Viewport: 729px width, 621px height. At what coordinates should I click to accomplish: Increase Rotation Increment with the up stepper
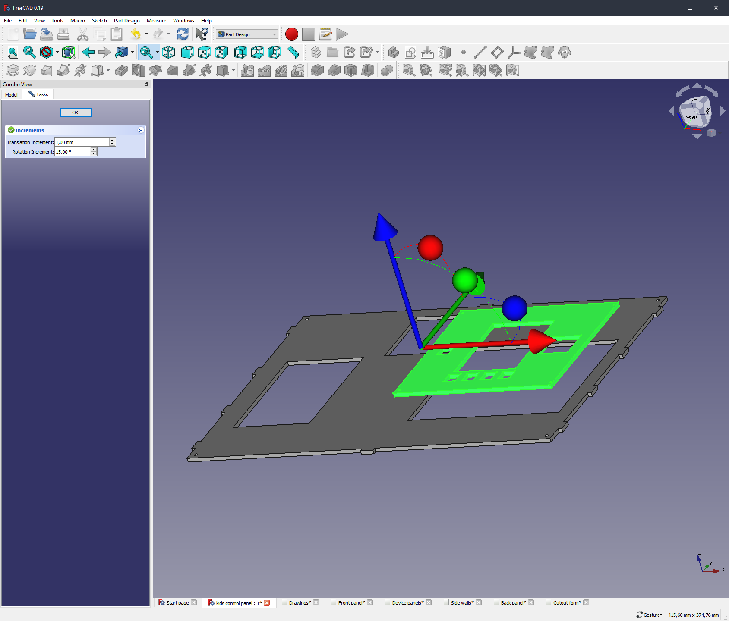pos(94,150)
